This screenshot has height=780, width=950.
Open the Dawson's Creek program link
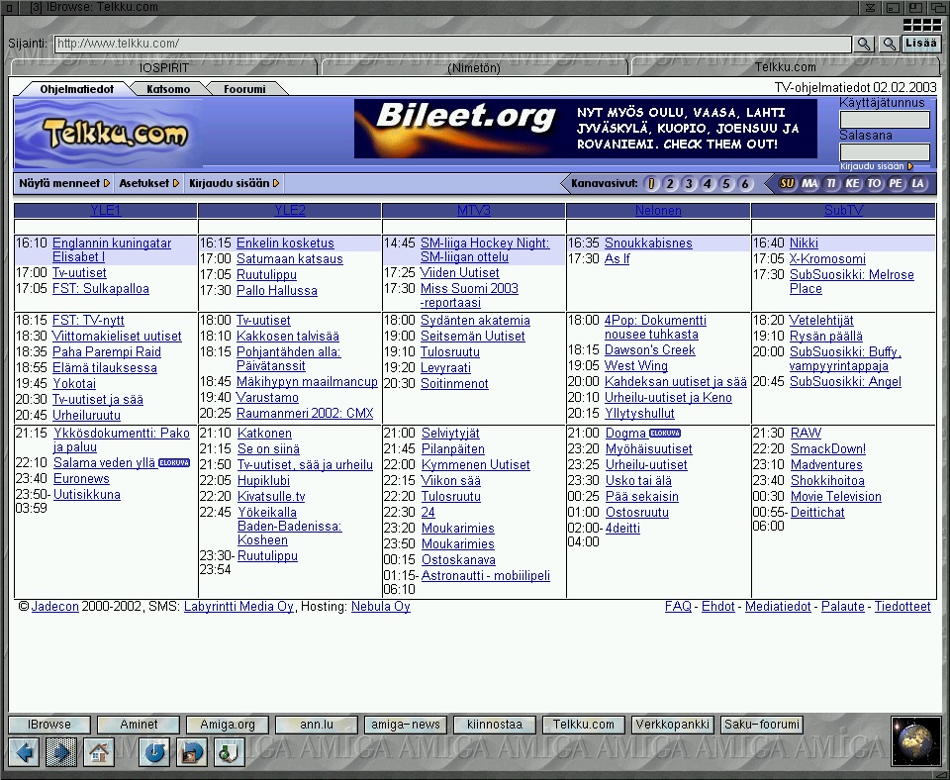(x=650, y=349)
